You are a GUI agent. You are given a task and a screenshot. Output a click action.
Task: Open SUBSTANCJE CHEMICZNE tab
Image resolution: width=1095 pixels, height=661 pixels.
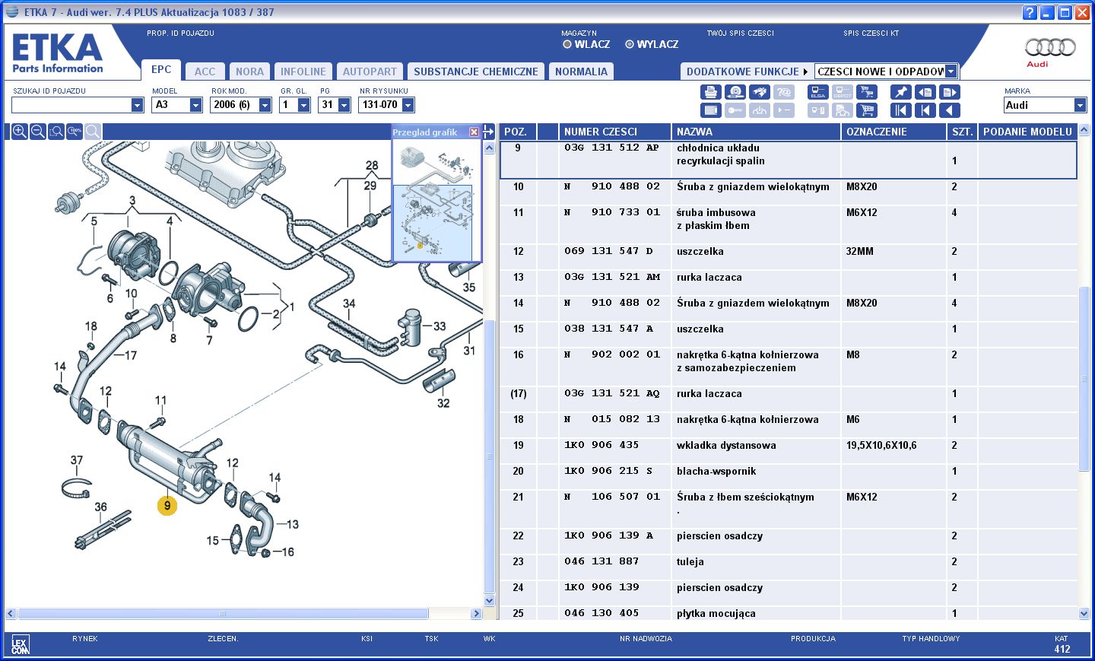(476, 72)
